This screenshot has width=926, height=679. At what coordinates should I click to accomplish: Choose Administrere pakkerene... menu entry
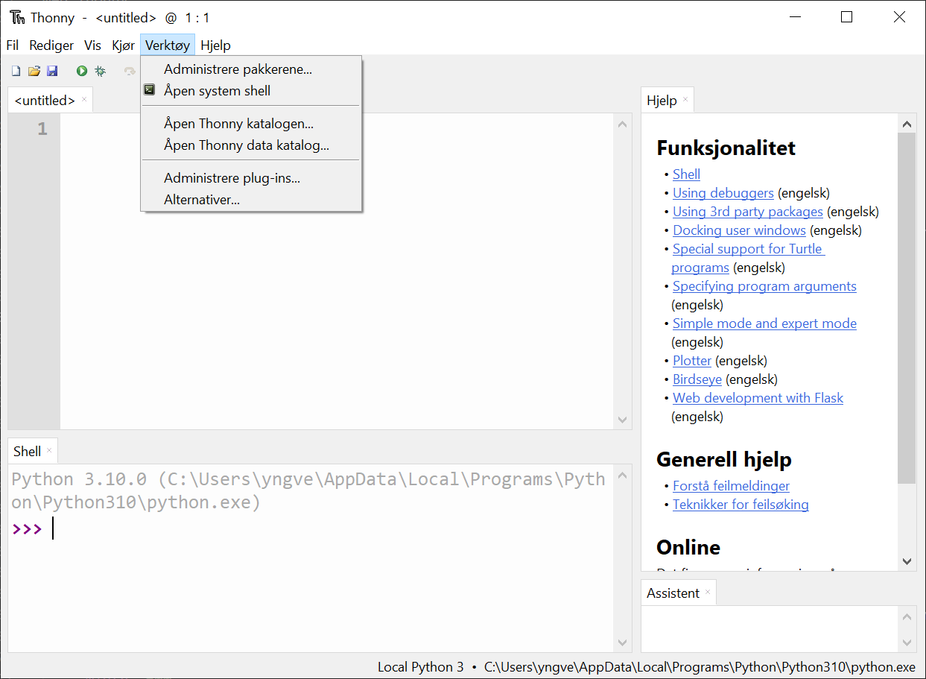pyautogui.click(x=251, y=69)
